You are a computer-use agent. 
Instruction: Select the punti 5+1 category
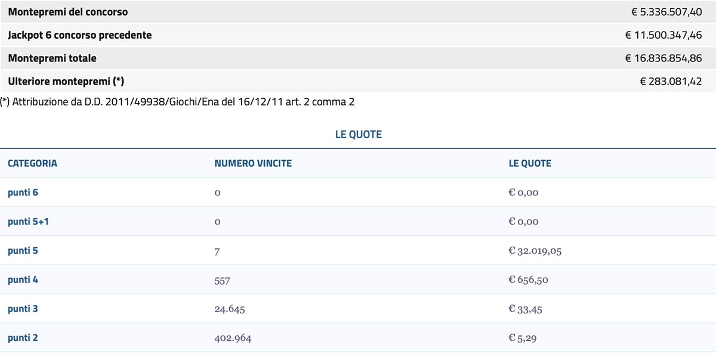coord(27,222)
